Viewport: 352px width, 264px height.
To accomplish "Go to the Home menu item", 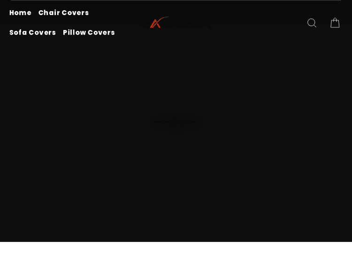I will 20,13.
